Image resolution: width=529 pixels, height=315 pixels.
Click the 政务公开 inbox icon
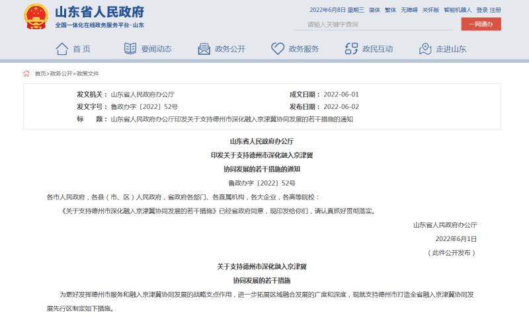[204, 49]
